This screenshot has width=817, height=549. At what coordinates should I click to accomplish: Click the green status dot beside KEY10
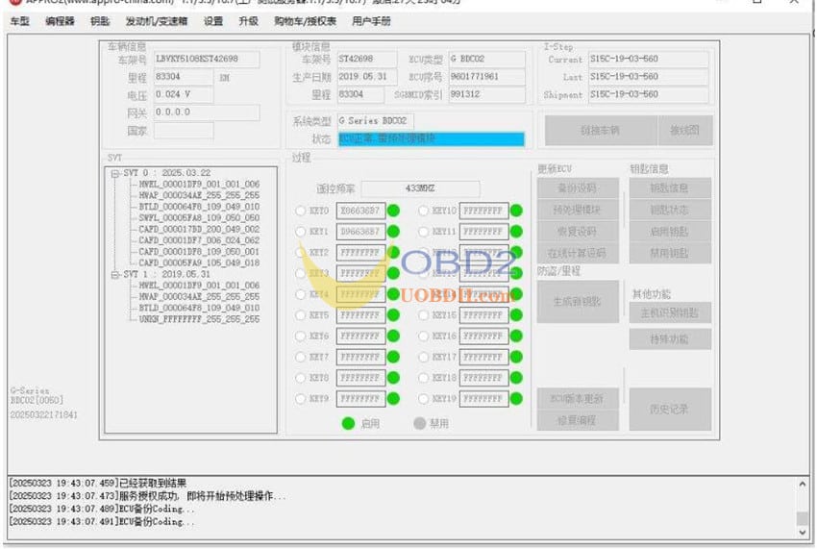click(516, 211)
